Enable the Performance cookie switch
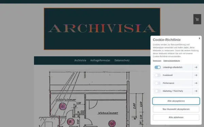Image resolution: width=204 pixels, height=127 pixels. pos(157,83)
